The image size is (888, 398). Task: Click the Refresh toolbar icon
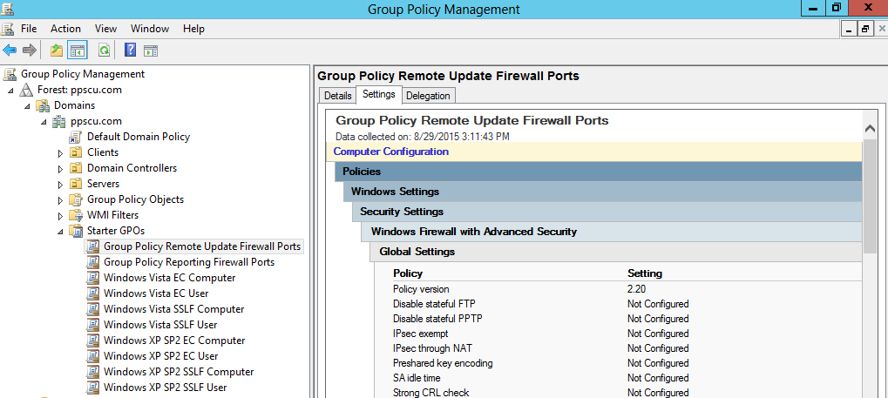[105, 51]
